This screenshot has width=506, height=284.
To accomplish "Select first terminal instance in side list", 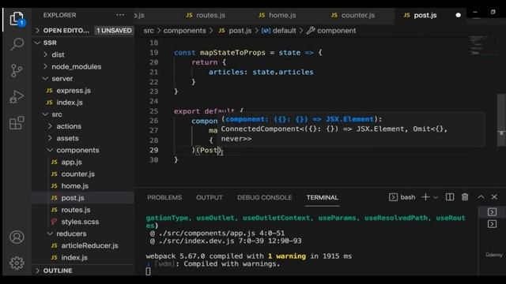I will tap(492, 212).
